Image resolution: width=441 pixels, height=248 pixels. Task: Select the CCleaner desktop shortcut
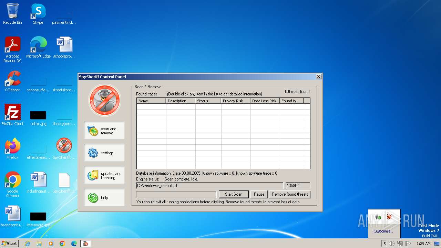pyautogui.click(x=12, y=81)
